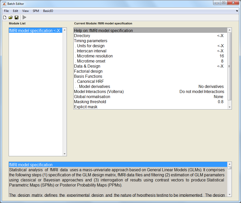Click the dock arrow at menu bar right
Image resolution: width=241 pixels, height=203 pixels.
click(237, 11)
